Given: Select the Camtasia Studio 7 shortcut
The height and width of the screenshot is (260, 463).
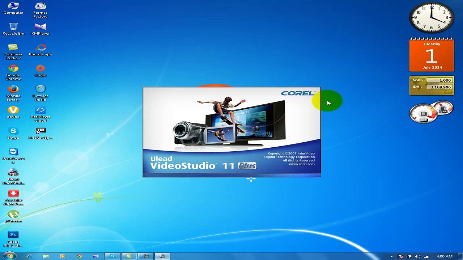Looking at the screenshot, I should (13, 52).
